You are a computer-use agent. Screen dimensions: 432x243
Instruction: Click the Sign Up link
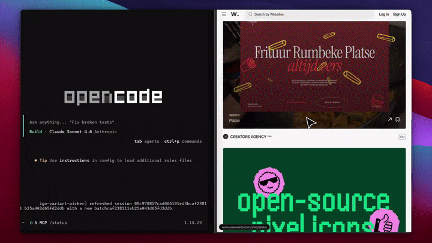399,14
